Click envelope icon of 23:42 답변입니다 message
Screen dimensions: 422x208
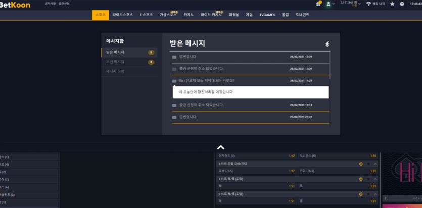(x=174, y=117)
